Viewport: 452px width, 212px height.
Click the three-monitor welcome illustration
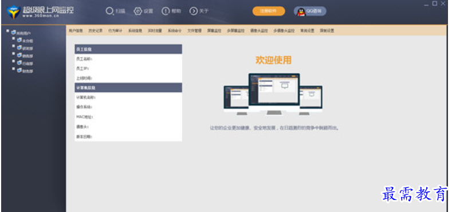click(273, 95)
